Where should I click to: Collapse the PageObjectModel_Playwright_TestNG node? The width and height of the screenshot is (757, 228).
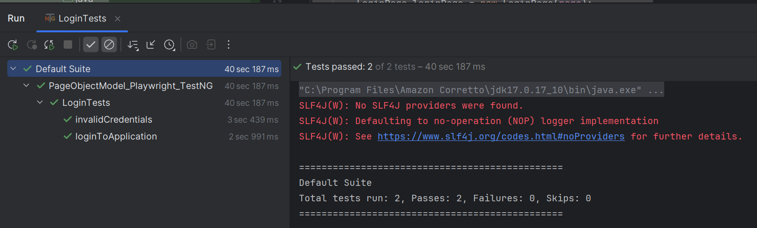click(x=26, y=86)
